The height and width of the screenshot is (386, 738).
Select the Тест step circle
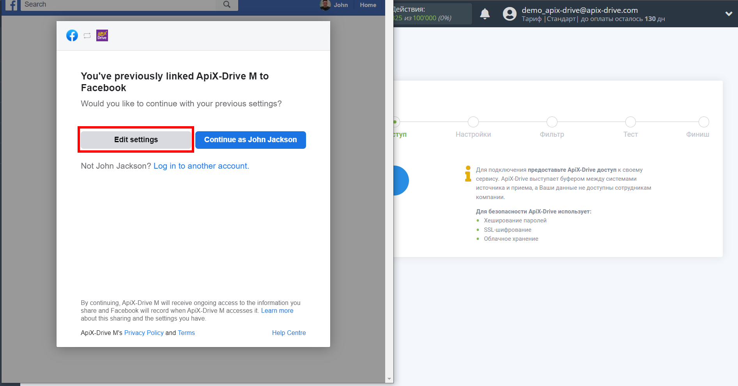(630, 122)
